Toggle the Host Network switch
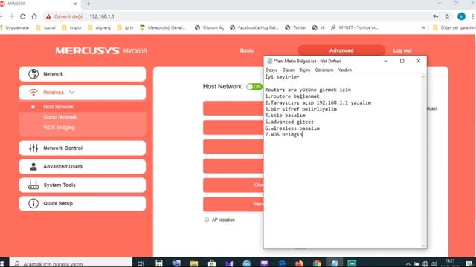 coord(254,87)
